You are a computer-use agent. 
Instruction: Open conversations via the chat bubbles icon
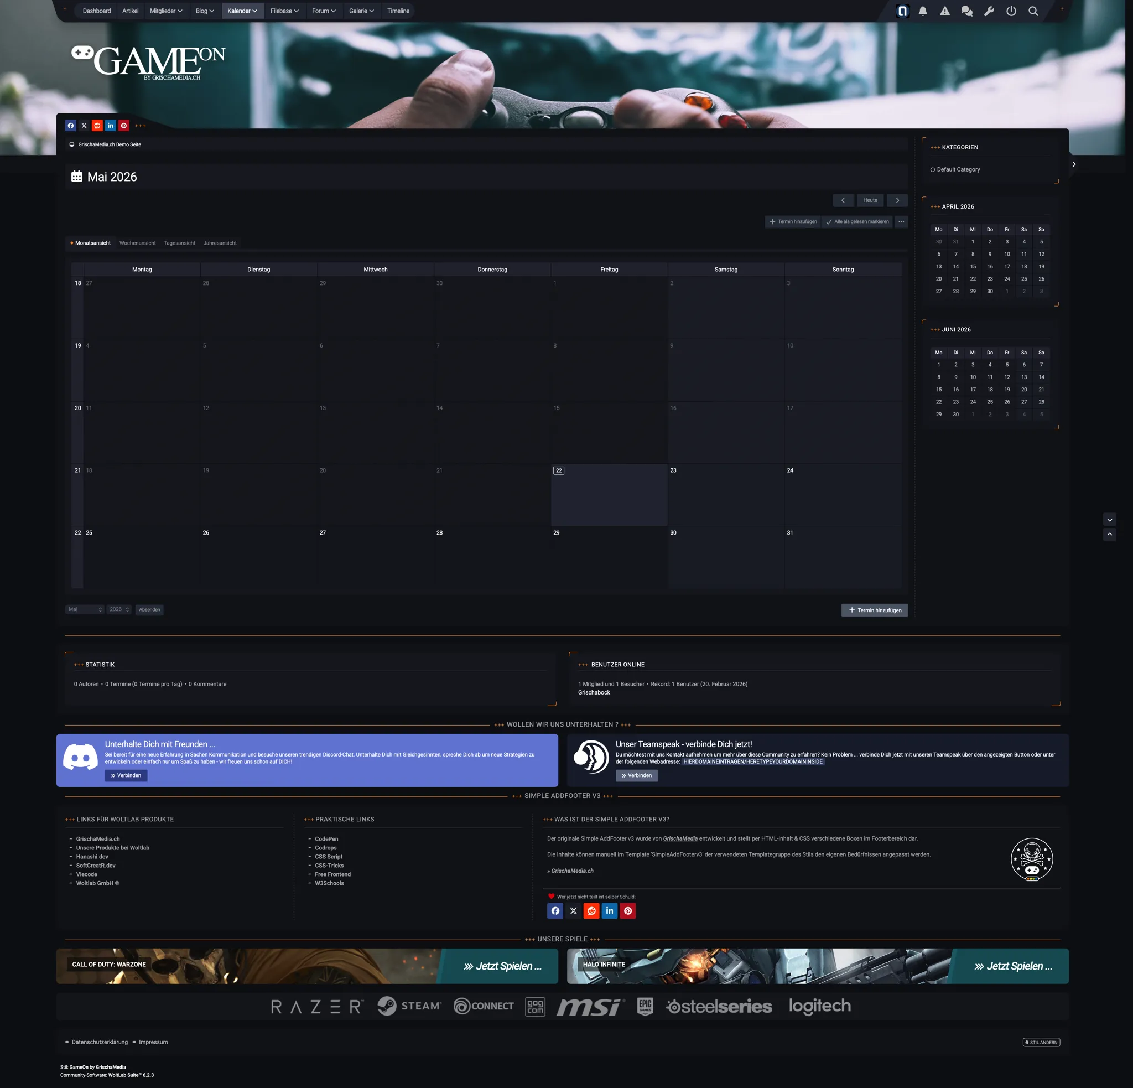(966, 11)
